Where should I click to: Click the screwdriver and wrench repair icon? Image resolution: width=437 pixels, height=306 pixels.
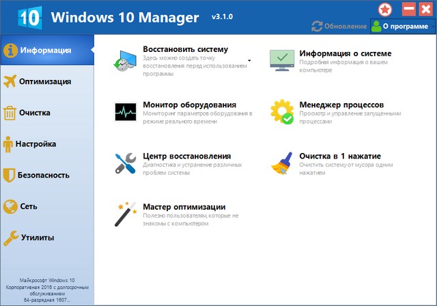point(126,163)
